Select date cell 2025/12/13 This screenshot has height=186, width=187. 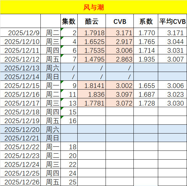20,68
